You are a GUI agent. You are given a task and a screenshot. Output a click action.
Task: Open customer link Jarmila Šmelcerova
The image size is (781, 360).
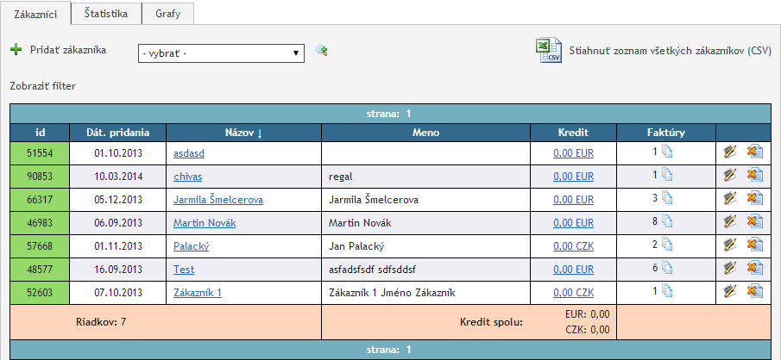[218, 199]
